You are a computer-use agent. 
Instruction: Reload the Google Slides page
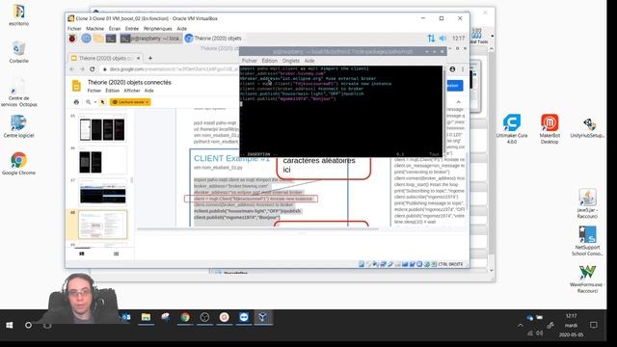(x=93, y=68)
